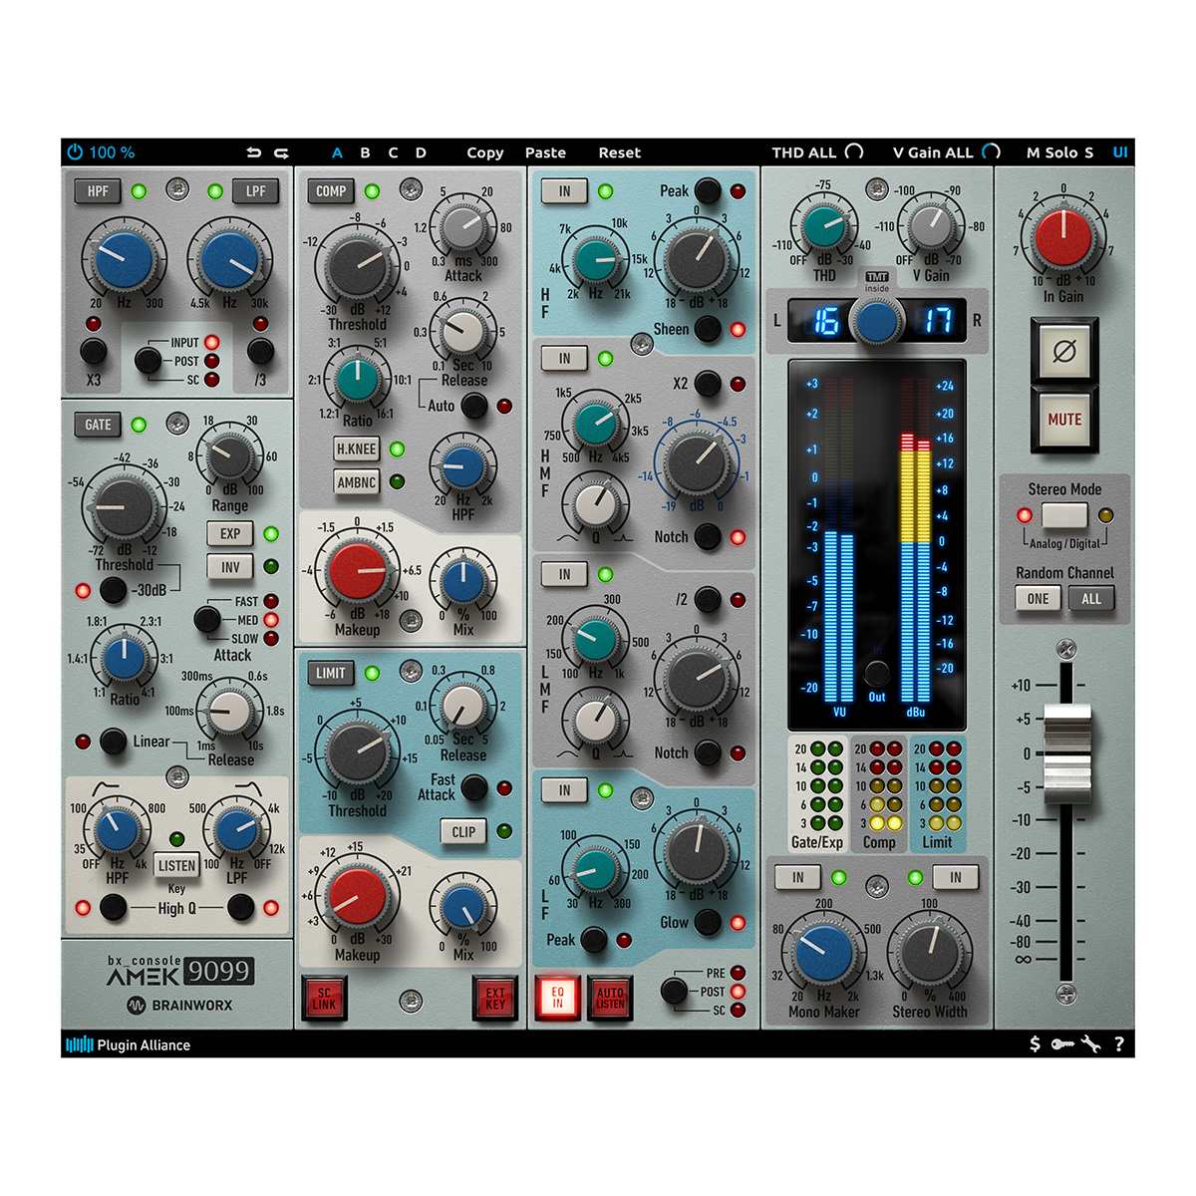This screenshot has height=1196, width=1196.
Task: Click the gate key LISTEN button
Action: click(176, 865)
